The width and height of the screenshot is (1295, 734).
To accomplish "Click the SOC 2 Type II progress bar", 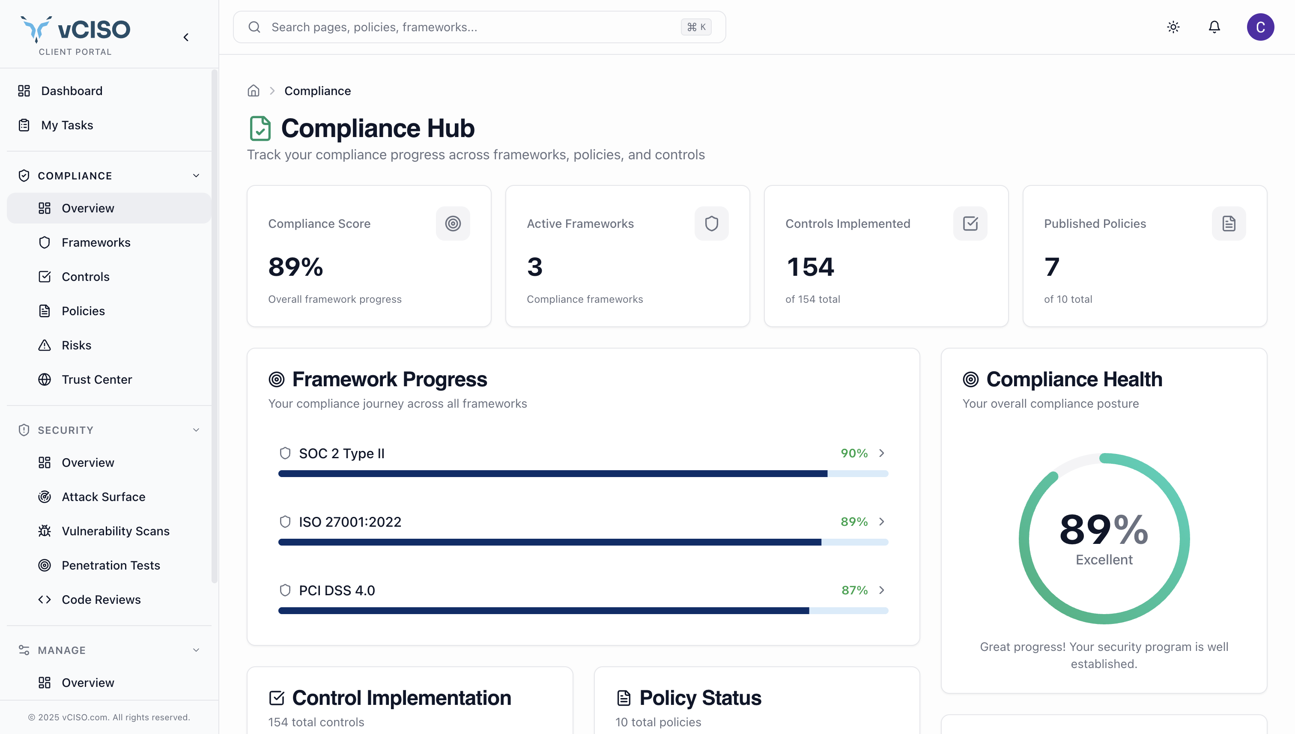I will tap(583, 474).
